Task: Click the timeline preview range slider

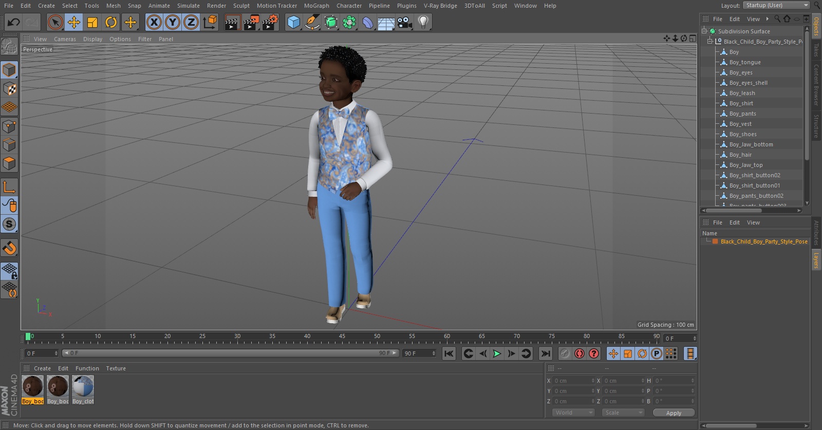Action: (230, 353)
